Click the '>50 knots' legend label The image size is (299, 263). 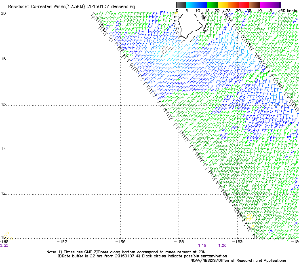pyautogui.click(x=287, y=11)
